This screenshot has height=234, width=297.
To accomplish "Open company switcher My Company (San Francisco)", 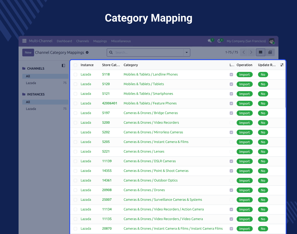I will [246, 41].
